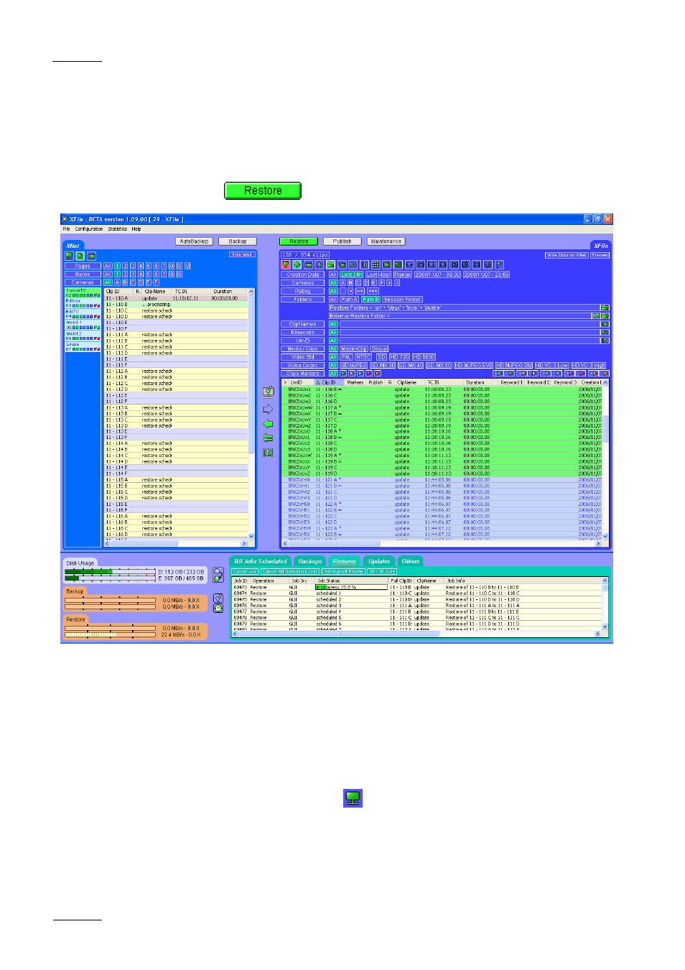
Task: Open the Statistics menu
Action: point(118,229)
